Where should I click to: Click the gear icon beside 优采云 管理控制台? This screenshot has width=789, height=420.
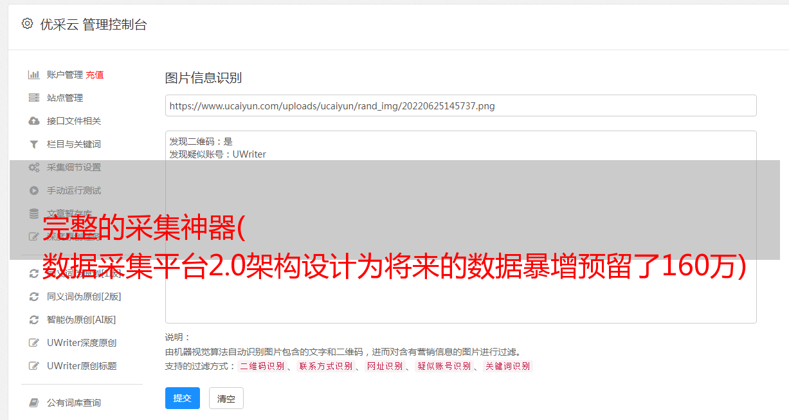pyautogui.click(x=27, y=24)
